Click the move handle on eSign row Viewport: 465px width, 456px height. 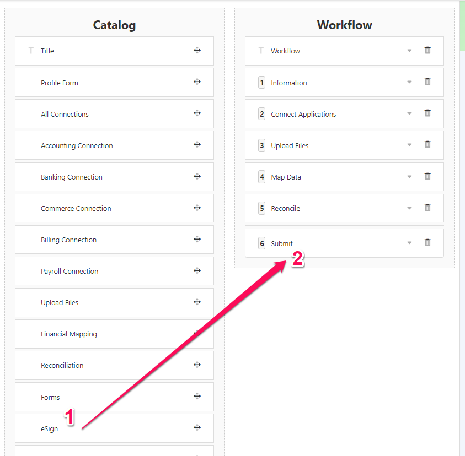[197, 427]
